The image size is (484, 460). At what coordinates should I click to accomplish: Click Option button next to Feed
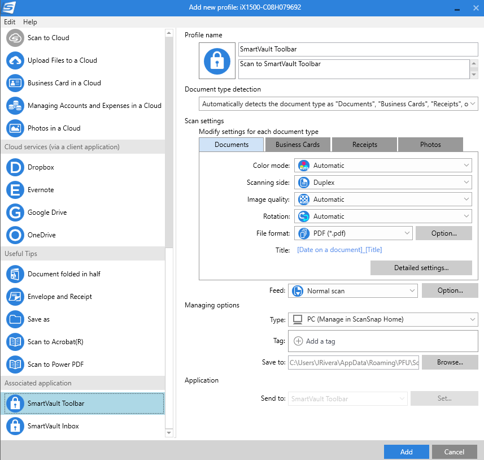(x=450, y=290)
